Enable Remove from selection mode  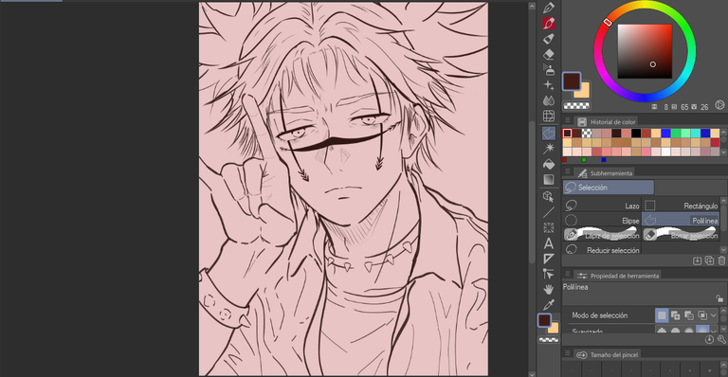click(x=689, y=315)
